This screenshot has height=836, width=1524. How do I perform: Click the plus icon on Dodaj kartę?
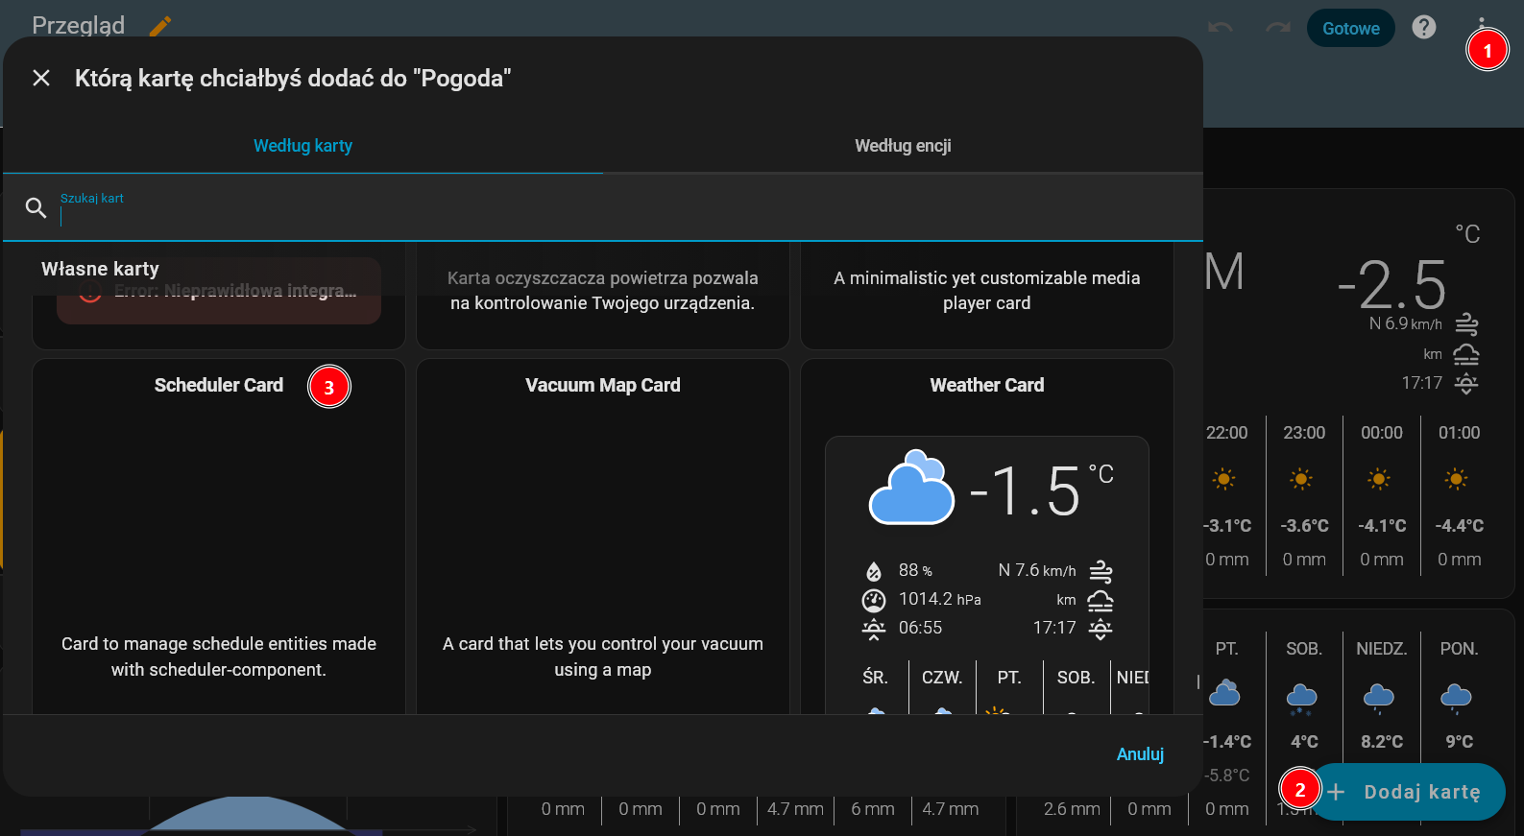click(1336, 792)
